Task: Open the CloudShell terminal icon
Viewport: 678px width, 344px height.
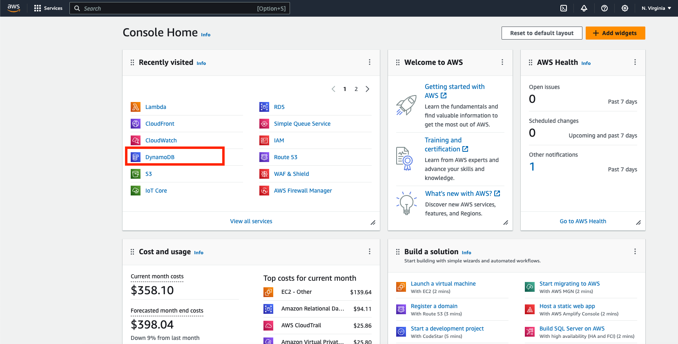Action: click(564, 8)
